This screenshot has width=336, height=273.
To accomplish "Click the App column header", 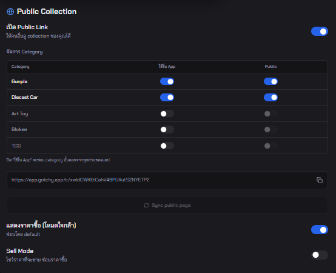I will 167,66.
